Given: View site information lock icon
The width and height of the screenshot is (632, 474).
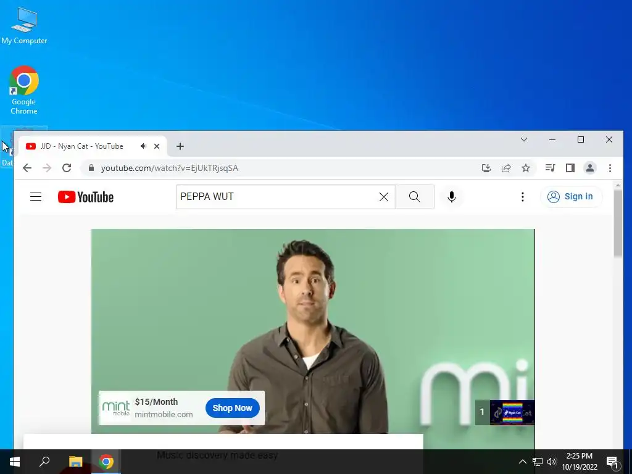Looking at the screenshot, I should click(91, 168).
